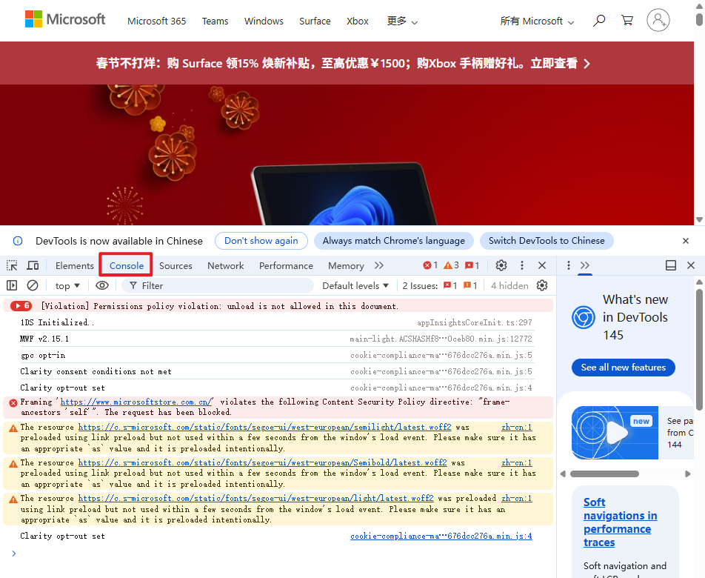Image resolution: width=705 pixels, height=578 pixels.
Task: Click Always match Chrome's language
Action: tap(393, 241)
